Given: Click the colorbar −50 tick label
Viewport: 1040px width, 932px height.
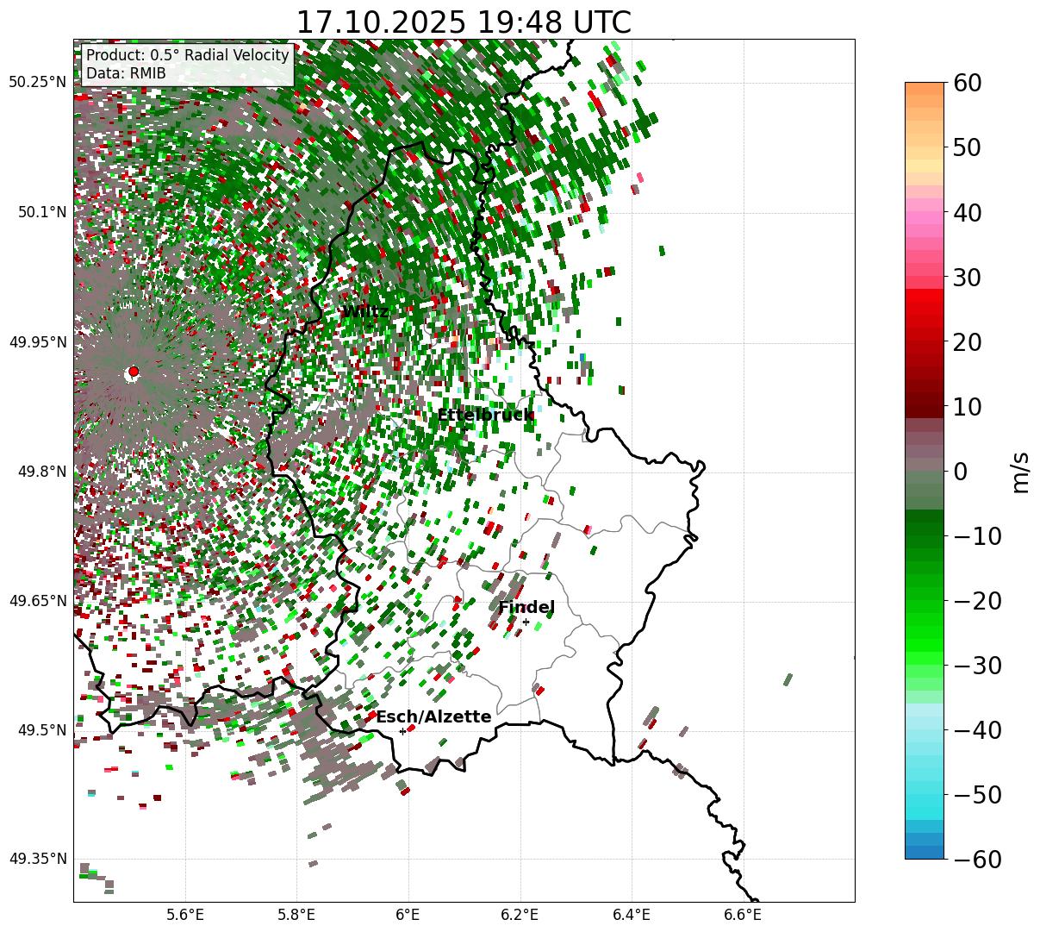Looking at the screenshot, I should (x=977, y=794).
